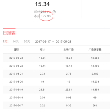Click the 头条广告 column header

coord(69,50)
